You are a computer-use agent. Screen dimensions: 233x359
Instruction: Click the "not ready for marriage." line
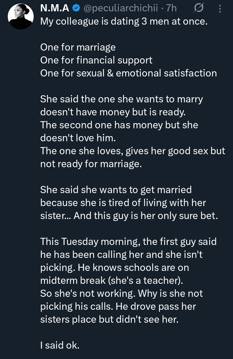point(91,164)
